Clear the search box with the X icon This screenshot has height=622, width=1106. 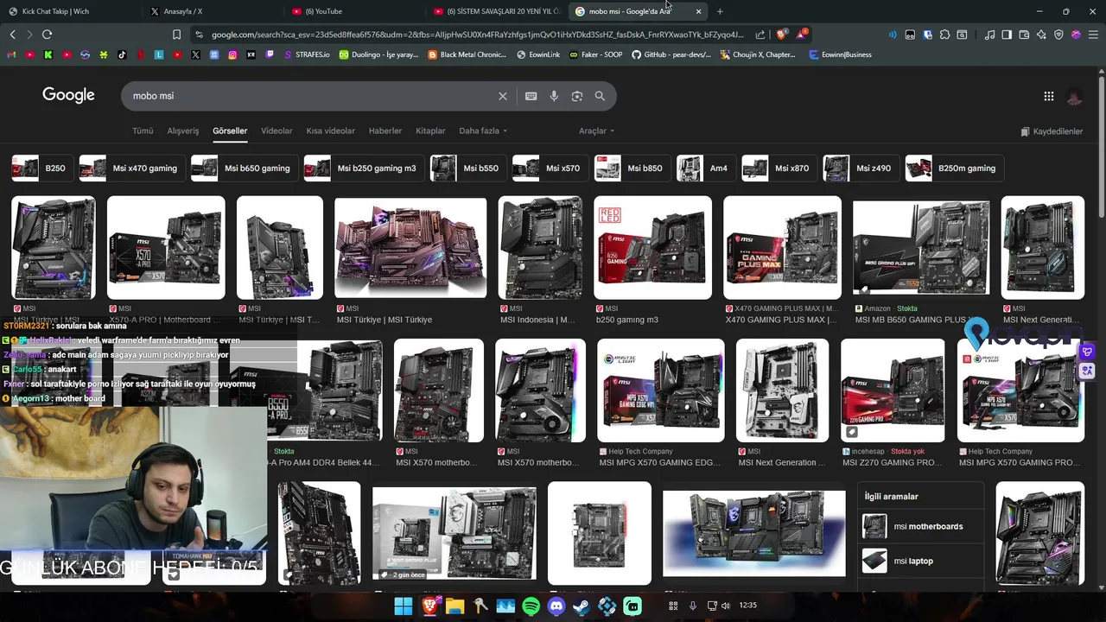503,96
